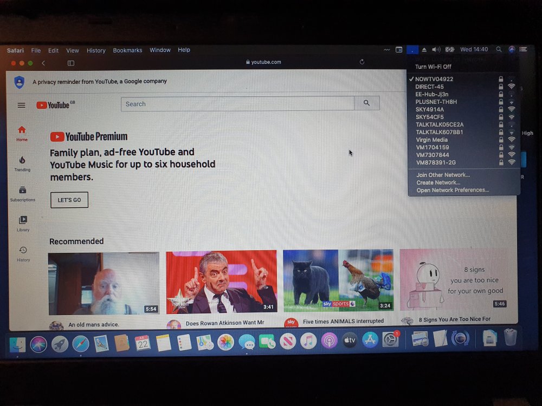Image resolution: width=542 pixels, height=406 pixels.
Task: Click the youtube.com address bar
Action: coord(263,62)
